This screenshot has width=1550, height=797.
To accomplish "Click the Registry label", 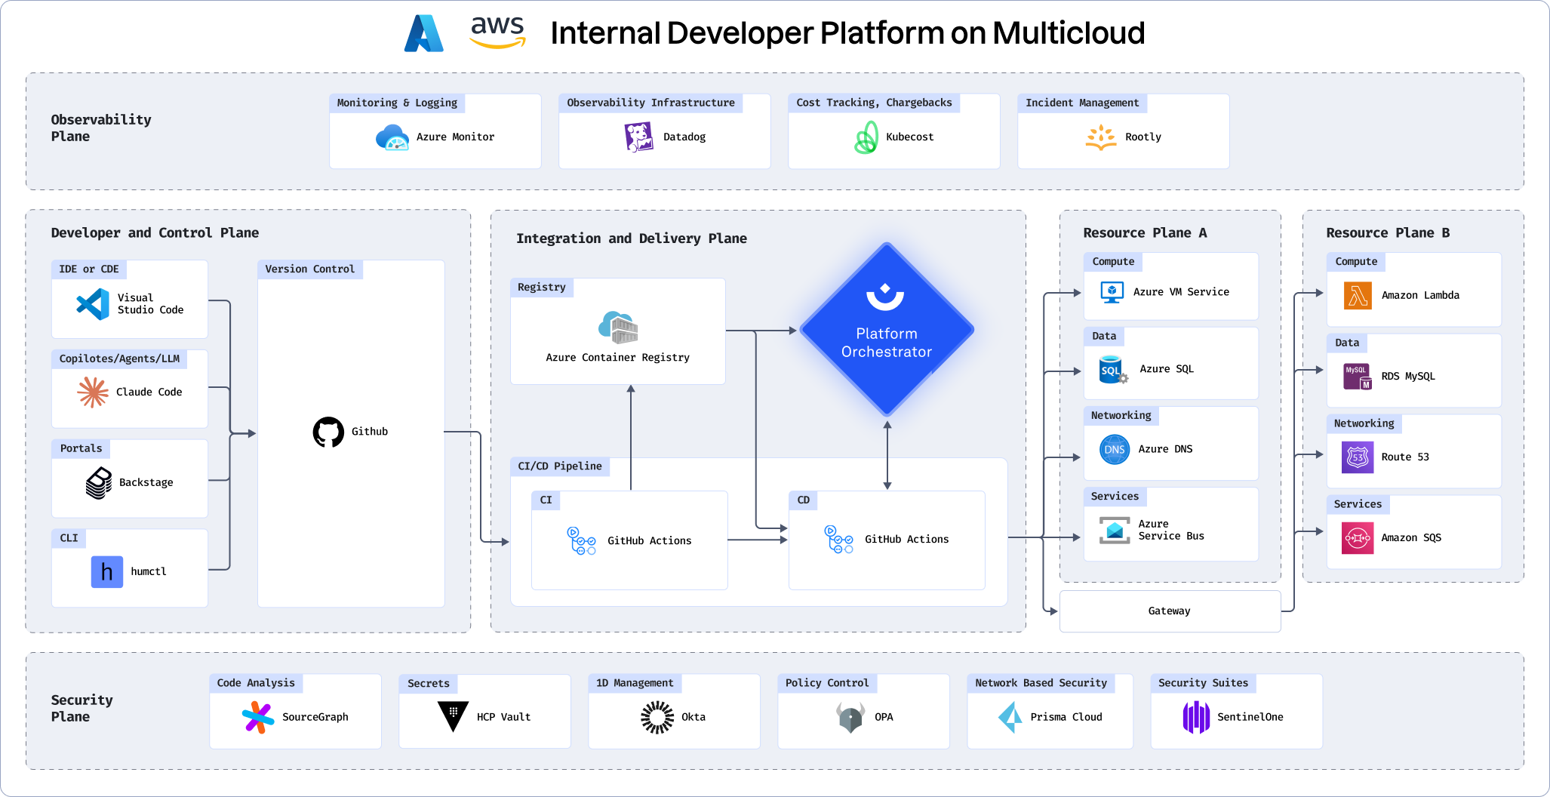I will coord(542,288).
